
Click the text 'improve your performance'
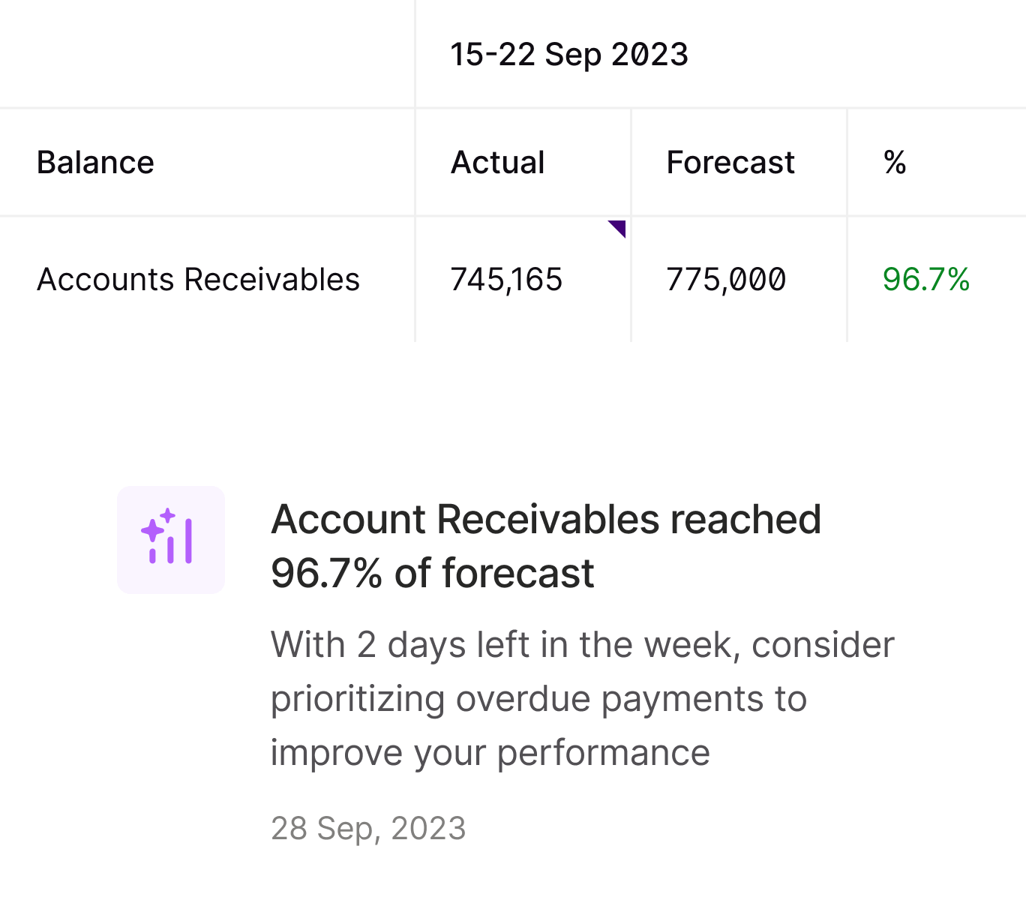(x=490, y=753)
